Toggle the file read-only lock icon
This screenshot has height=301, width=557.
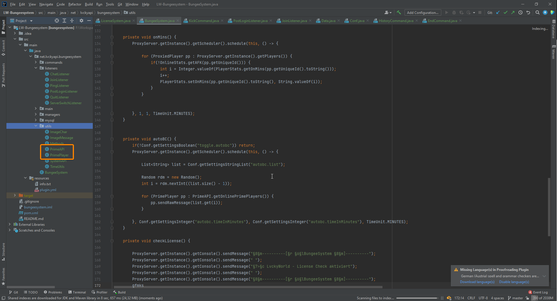tap(527, 298)
